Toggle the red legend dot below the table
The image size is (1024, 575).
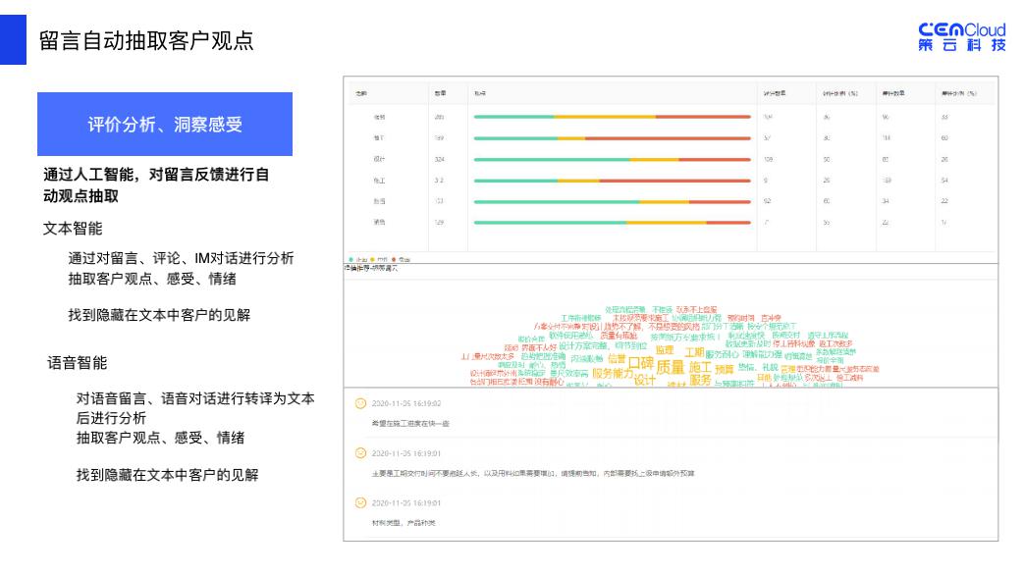[395, 258]
